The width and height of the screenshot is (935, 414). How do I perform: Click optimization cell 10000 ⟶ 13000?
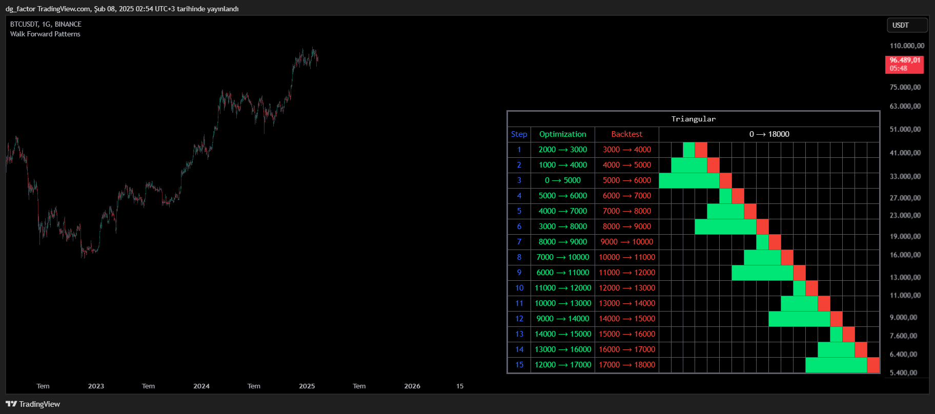pyautogui.click(x=563, y=303)
